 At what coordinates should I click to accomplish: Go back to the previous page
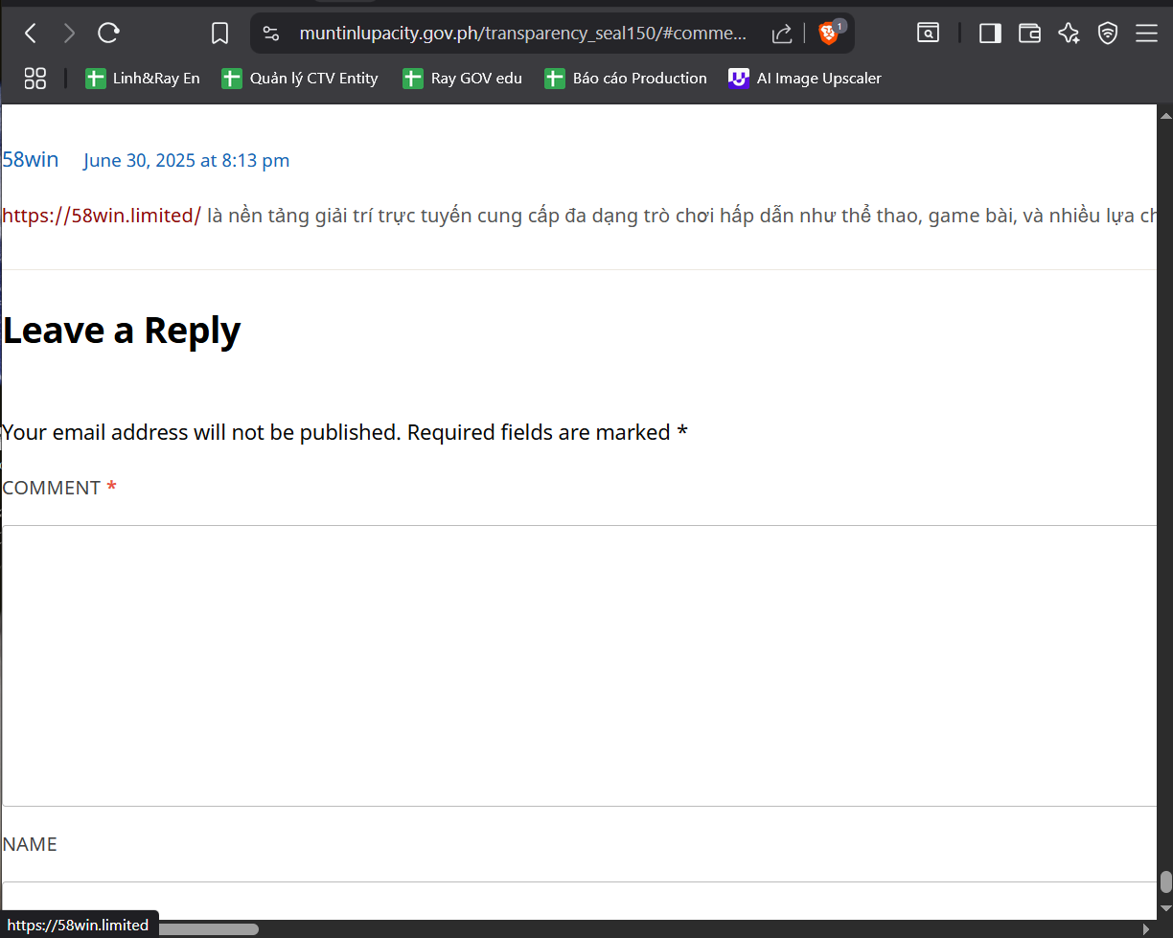click(31, 34)
